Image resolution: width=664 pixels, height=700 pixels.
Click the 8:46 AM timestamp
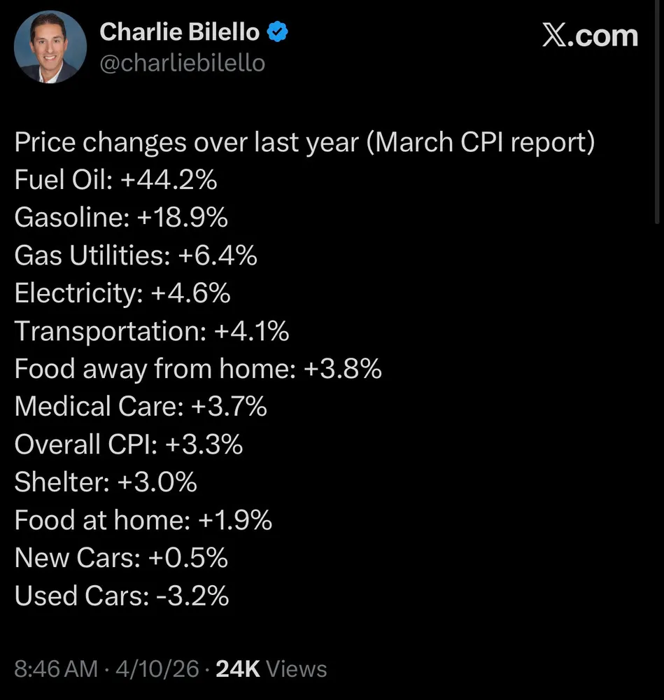[56, 668]
